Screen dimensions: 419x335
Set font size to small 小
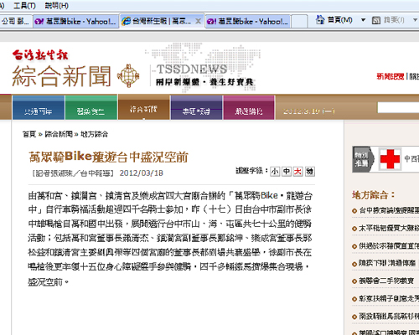click(275, 171)
